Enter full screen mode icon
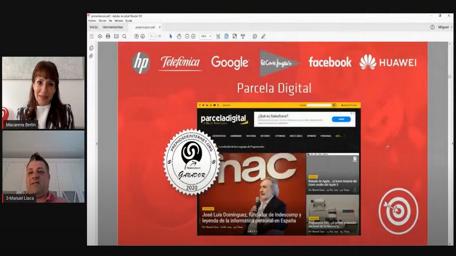 click(234, 36)
